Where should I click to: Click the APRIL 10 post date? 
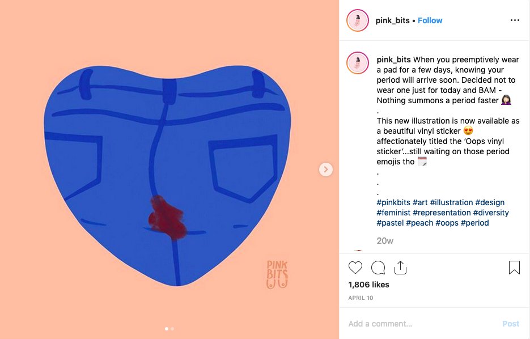[x=361, y=298]
